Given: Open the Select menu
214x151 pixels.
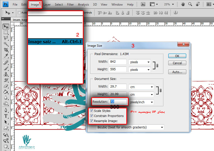Looking at the screenshot, I should pos(59,5).
